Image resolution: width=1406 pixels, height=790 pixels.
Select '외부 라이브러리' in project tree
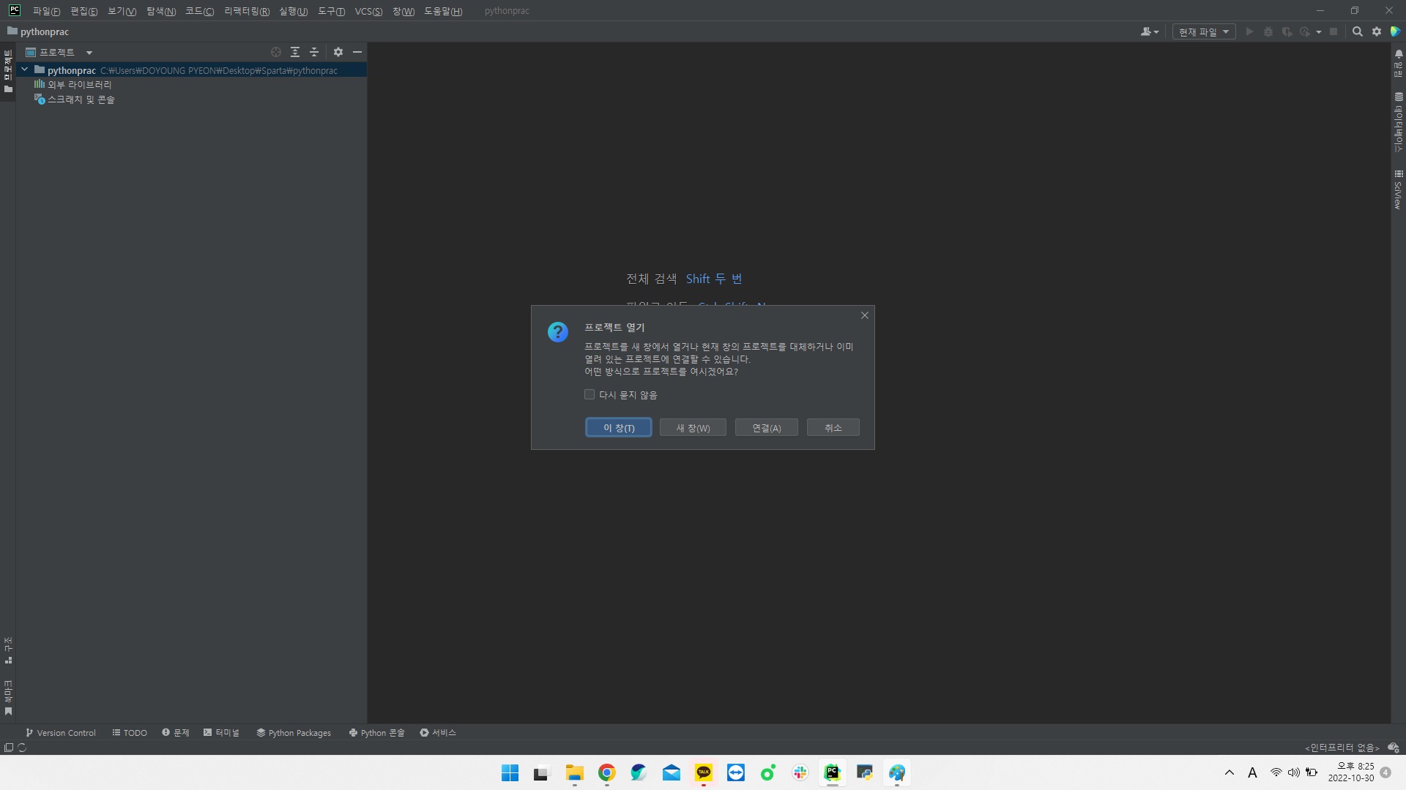pyautogui.click(x=80, y=85)
